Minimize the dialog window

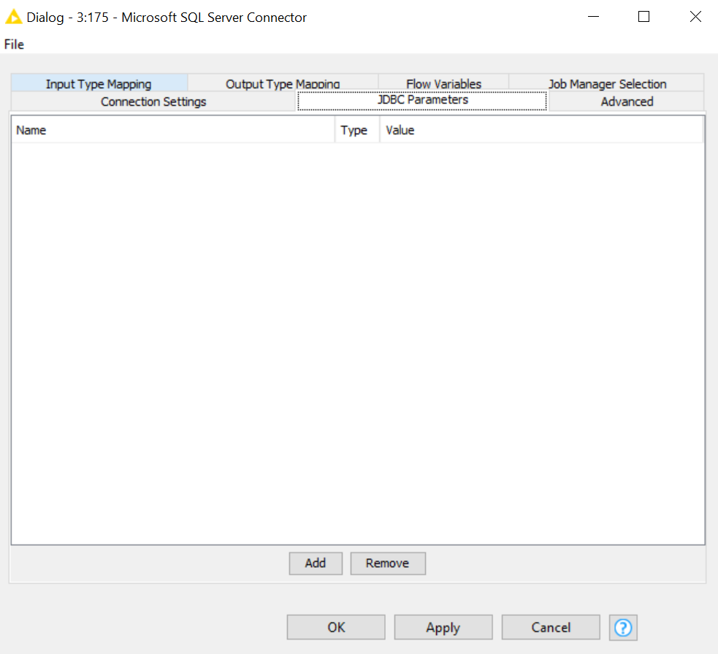[593, 17]
